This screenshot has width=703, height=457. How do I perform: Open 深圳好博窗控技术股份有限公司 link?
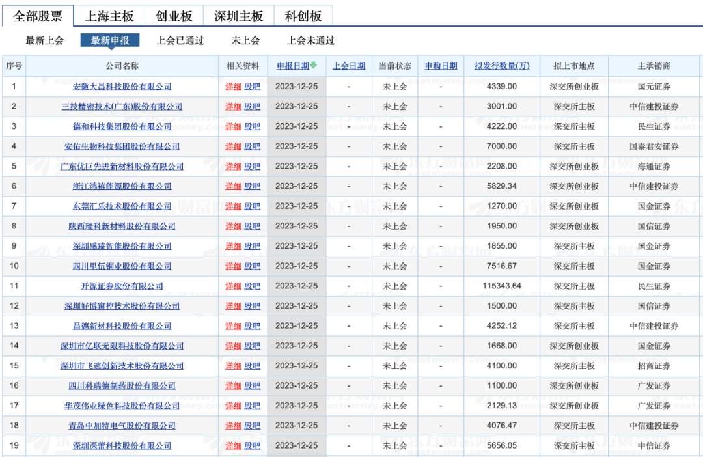pyautogui.click(x=122, y=306)
